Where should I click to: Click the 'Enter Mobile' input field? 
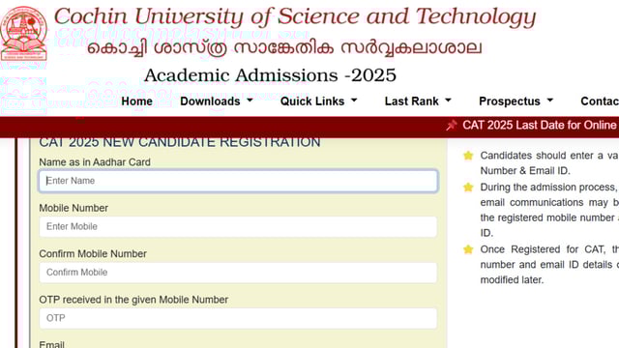point(238,226)
